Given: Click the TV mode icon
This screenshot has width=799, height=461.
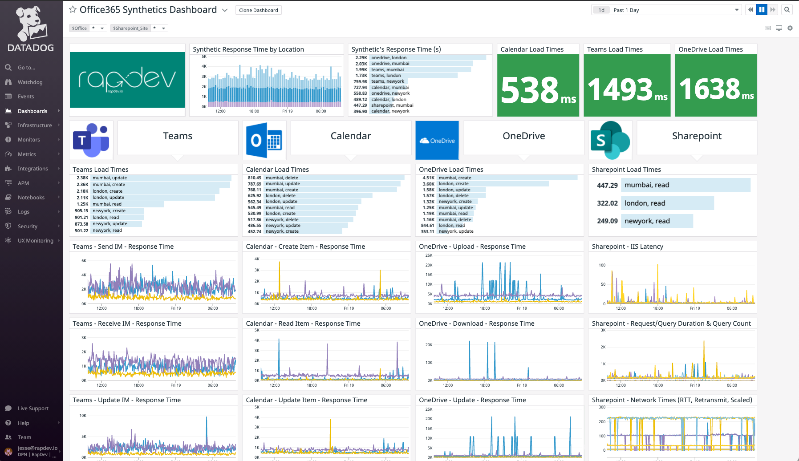Looking at the screenshot, I should pyautogui.click(x=779, y=28).
